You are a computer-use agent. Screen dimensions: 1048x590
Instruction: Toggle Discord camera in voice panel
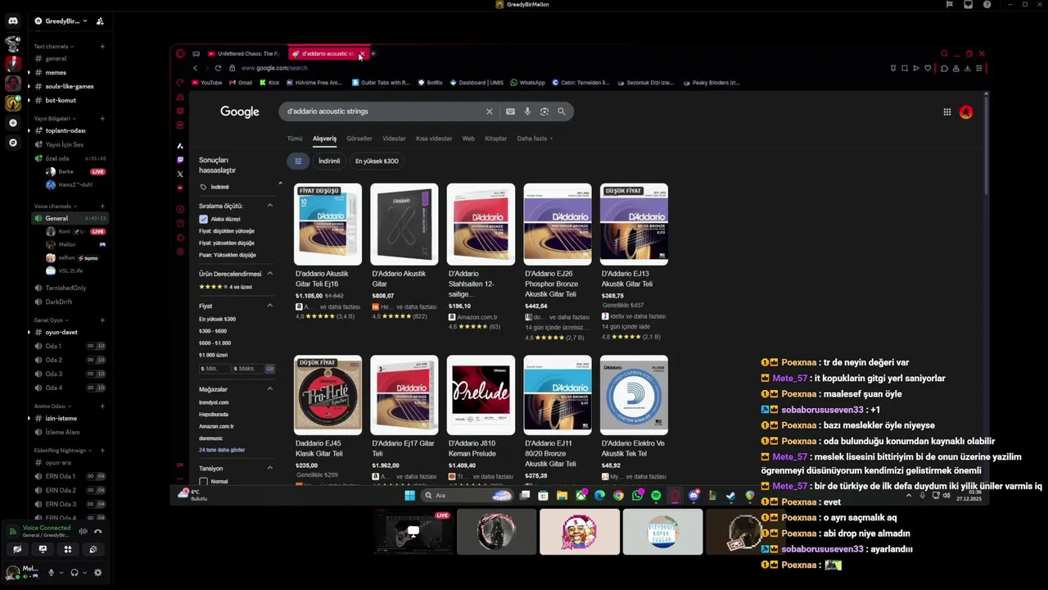[17, 550]
